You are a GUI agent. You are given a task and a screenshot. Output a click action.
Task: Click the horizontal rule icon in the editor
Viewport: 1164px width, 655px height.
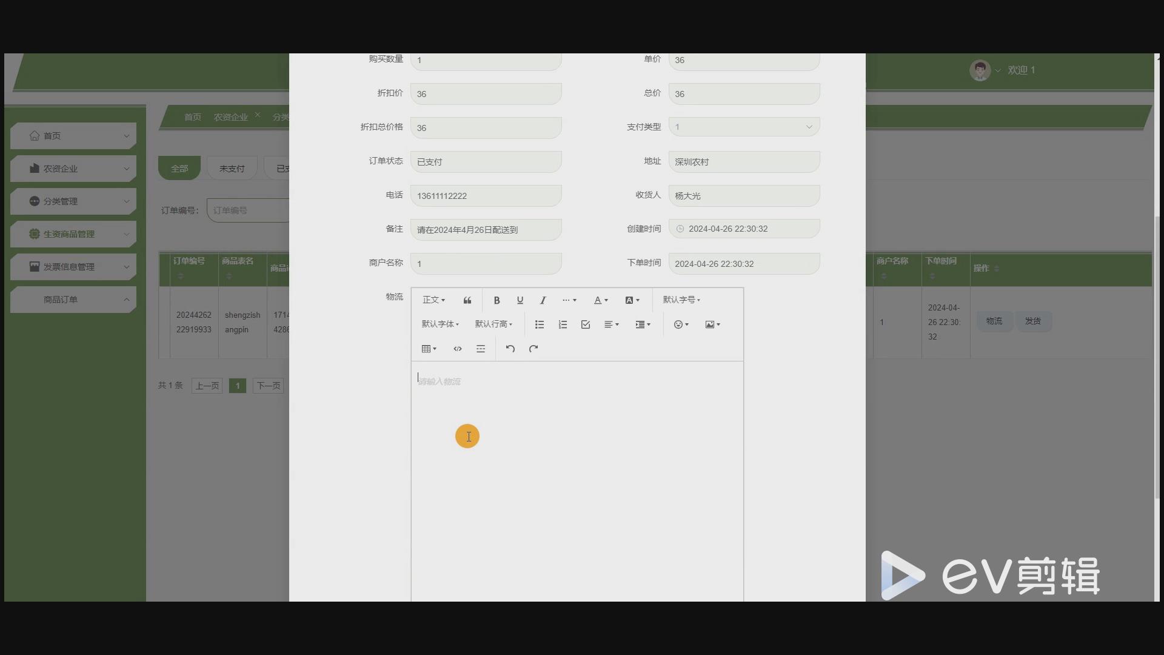(481, 349)
